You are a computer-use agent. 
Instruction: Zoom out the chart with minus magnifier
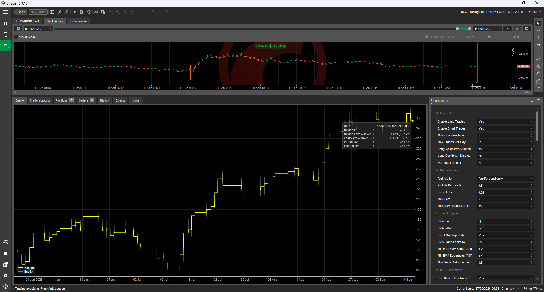(x=59, y=12)
